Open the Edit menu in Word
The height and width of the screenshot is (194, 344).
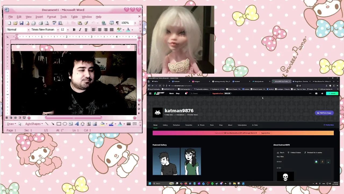[x=19, y=17]
